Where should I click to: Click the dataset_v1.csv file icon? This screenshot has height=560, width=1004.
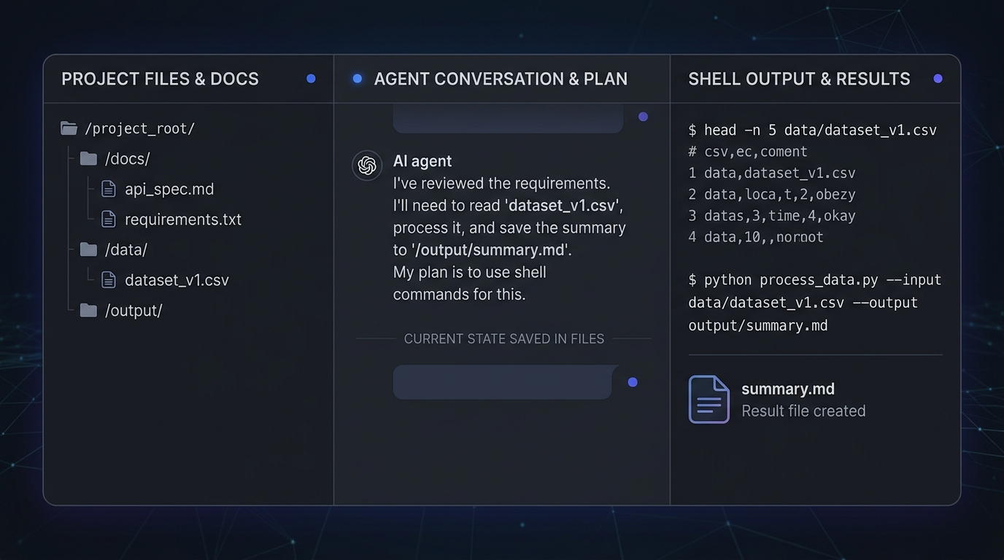109,280
